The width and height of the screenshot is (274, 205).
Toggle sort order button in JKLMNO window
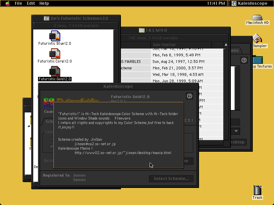click(x=226, y=45)
